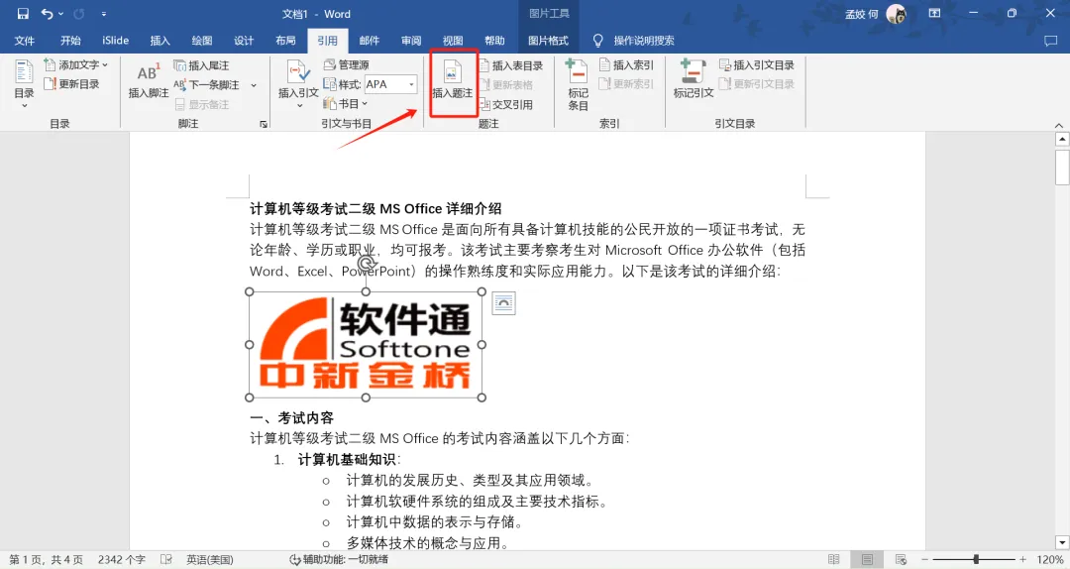1070x569 pixels.
Task: Click the ribbon display options icon
Action: click(x=935, y=14)
